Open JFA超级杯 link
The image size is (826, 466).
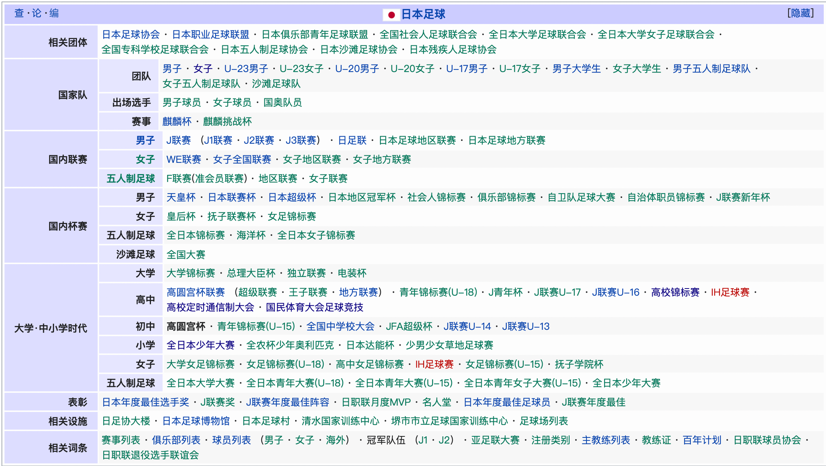[409, 326]
